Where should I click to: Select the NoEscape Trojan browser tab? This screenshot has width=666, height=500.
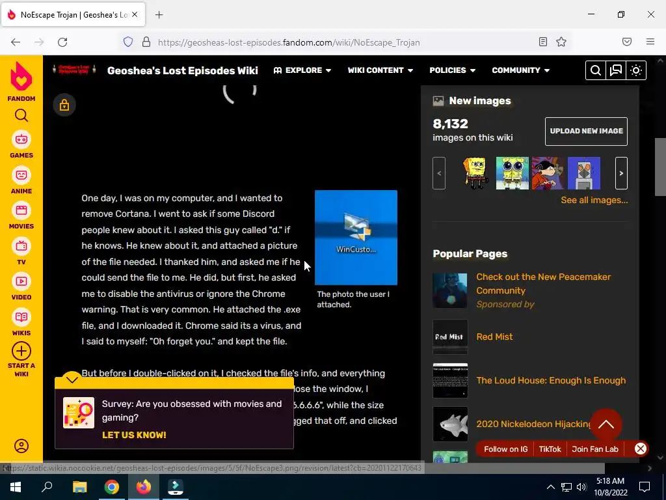[x=73, y=14]
